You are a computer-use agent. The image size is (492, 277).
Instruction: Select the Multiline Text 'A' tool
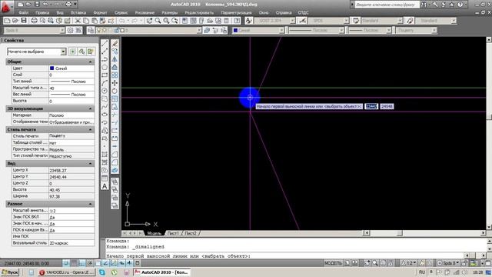click(105, 186)
